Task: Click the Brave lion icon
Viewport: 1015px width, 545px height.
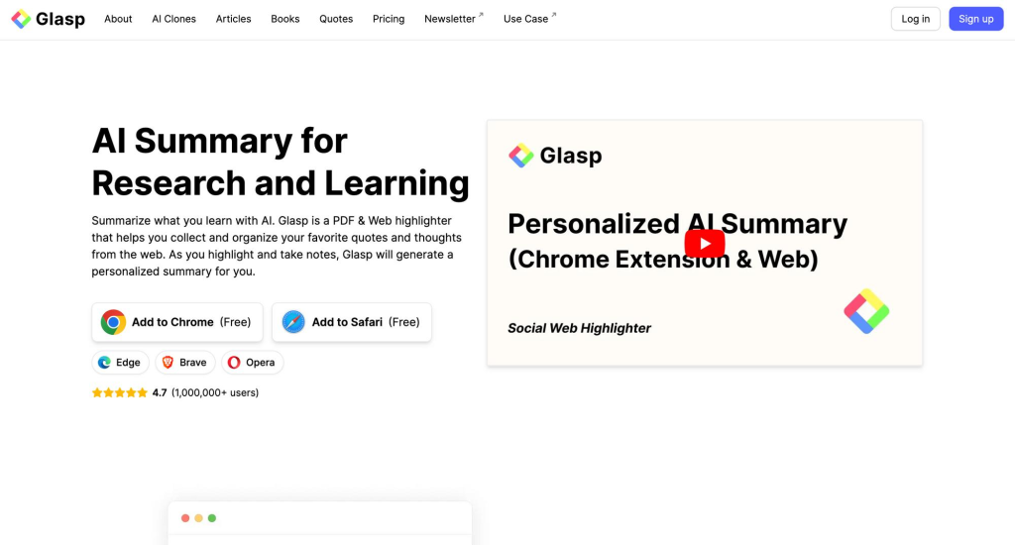Action: click(x=168, y=363)
